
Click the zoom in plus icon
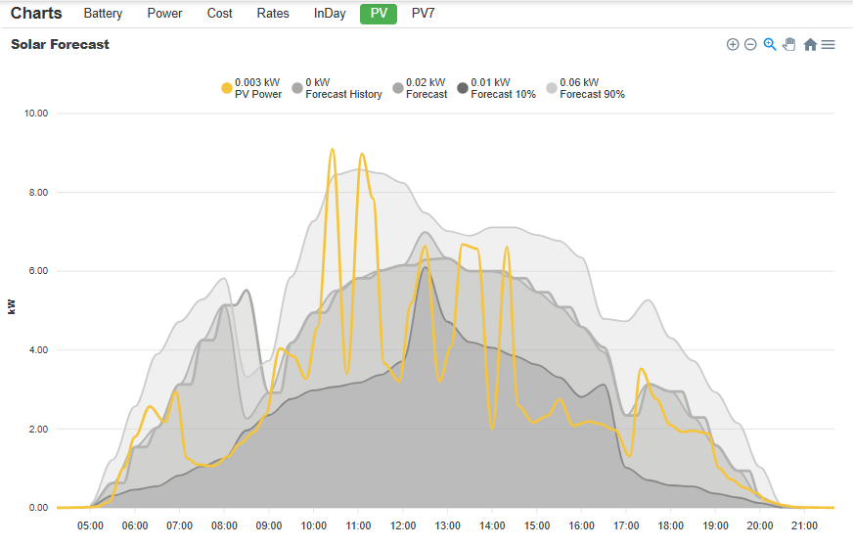[733, 45]
